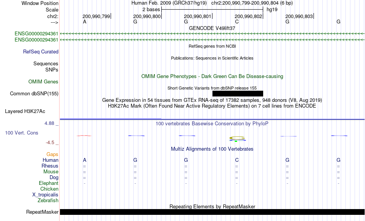Click the 200,990,801 ruler position
This screenshot has height=221, width=365.
(197, 16)
